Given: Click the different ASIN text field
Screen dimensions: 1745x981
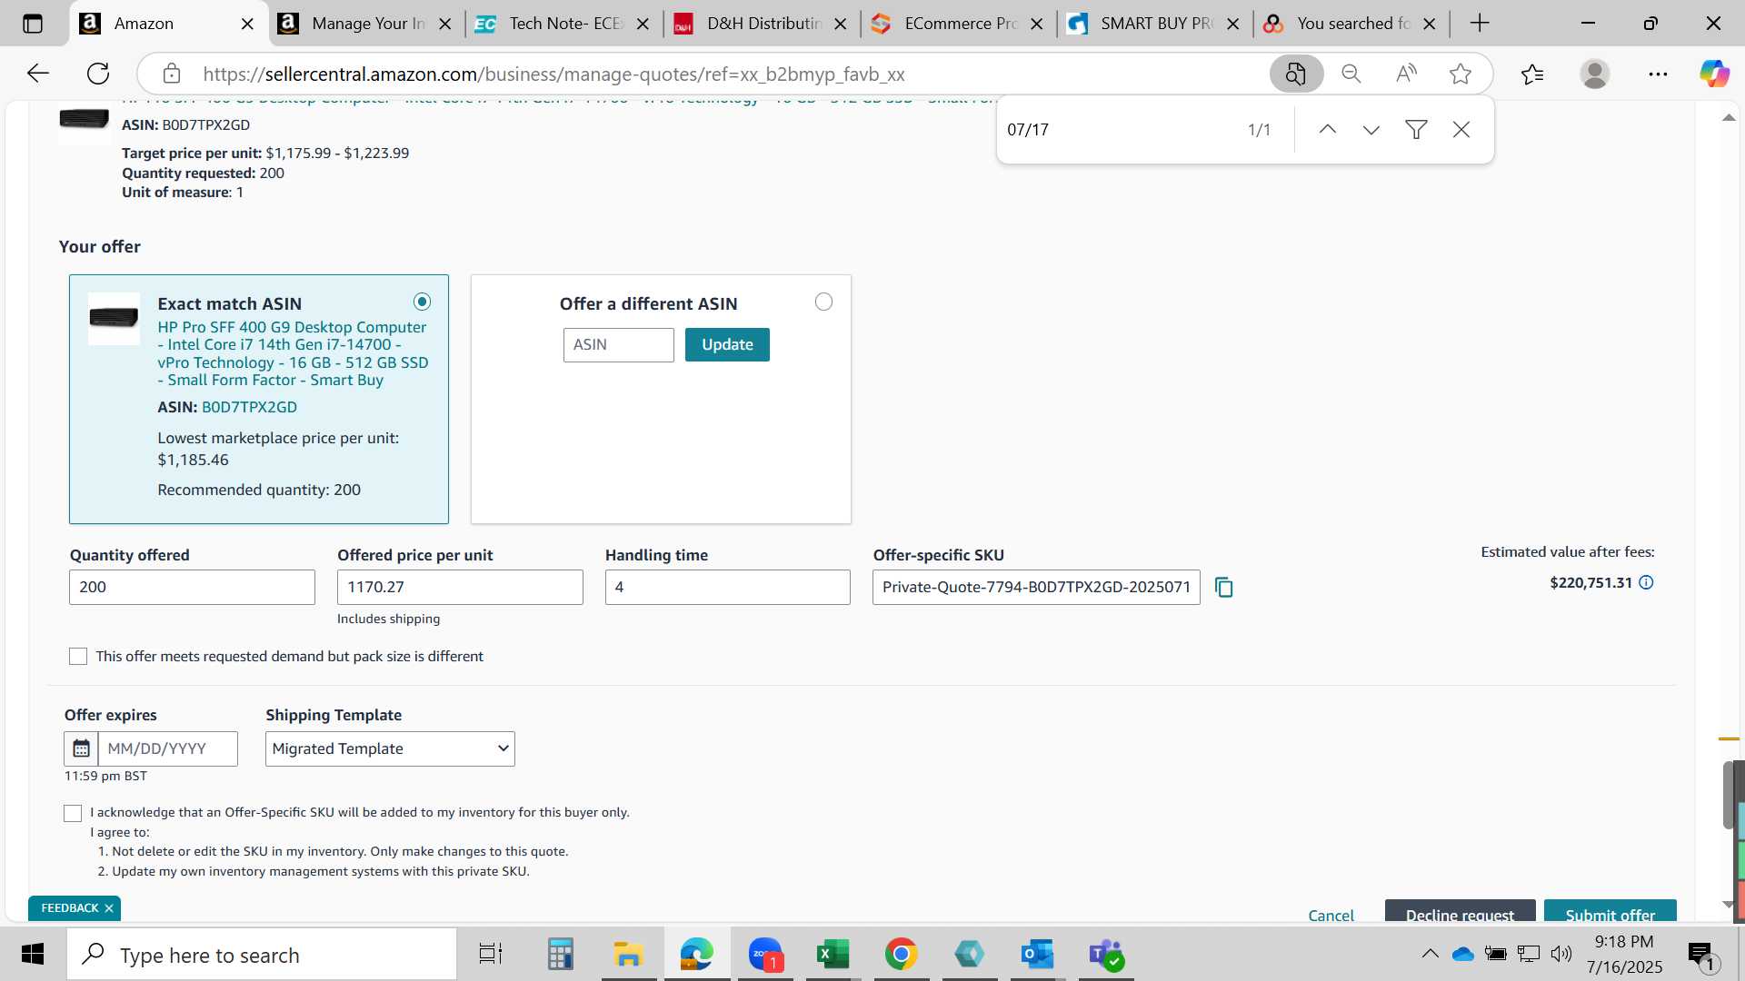Looking at the screenshot, I should tap(619, 344).
